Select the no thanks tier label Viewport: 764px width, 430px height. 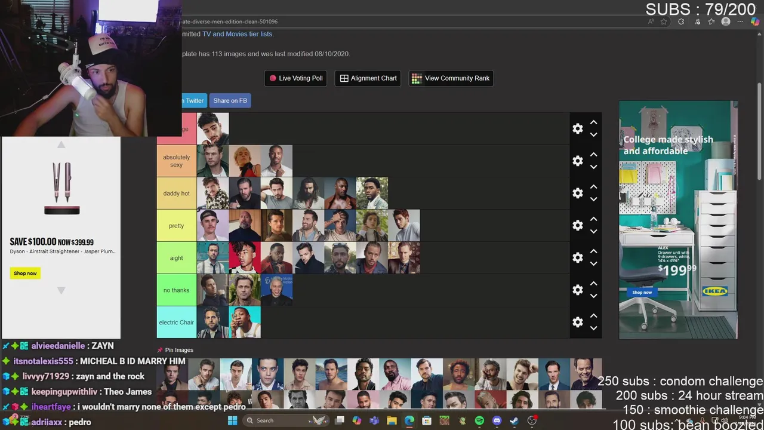click(x=177, y=290)
